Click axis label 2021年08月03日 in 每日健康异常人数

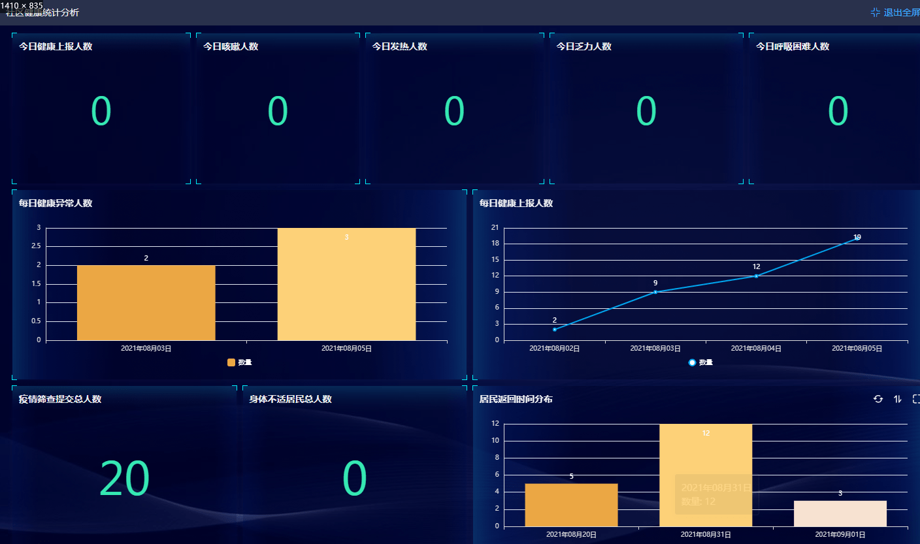pos(146,349)
